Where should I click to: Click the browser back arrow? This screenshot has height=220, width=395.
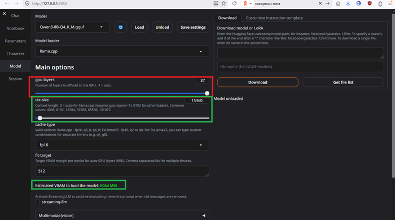tap(7, 3)
